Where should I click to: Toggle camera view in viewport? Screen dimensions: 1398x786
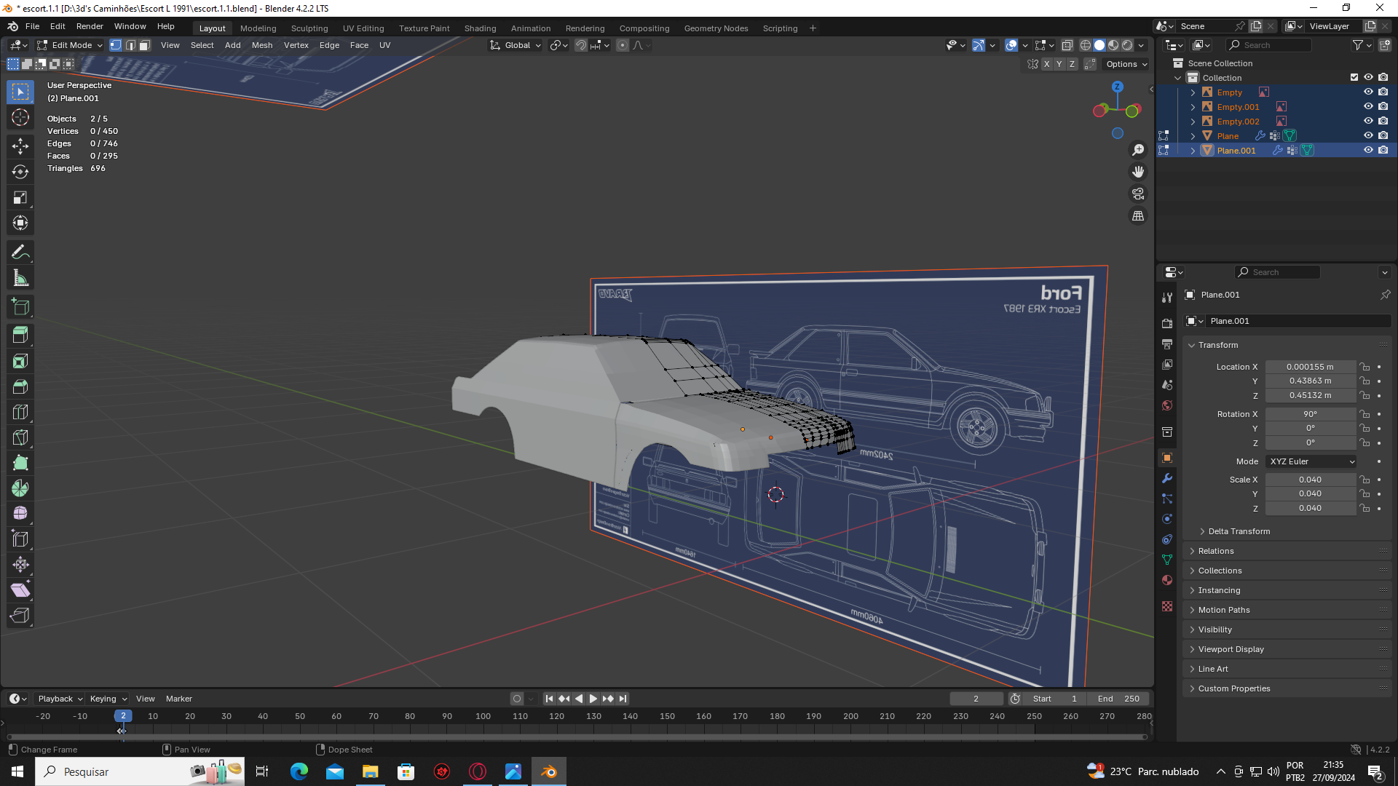point(1138,194)
